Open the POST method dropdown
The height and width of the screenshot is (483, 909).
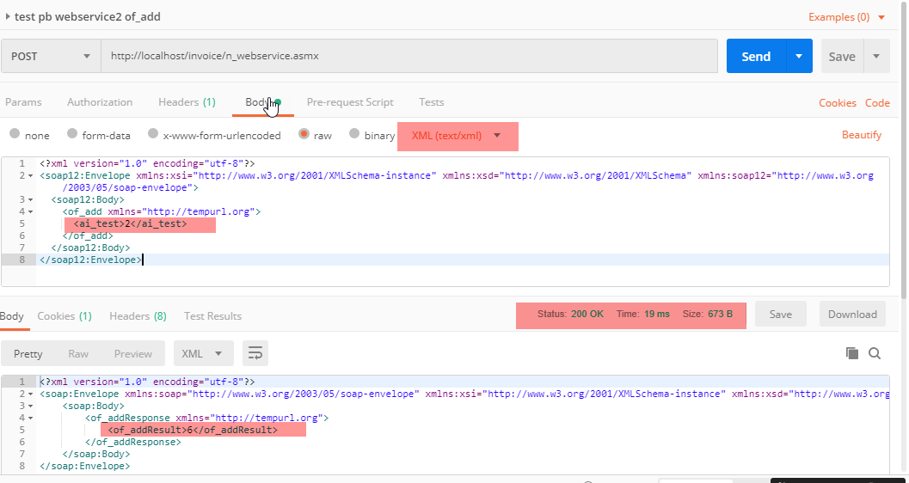51,57
